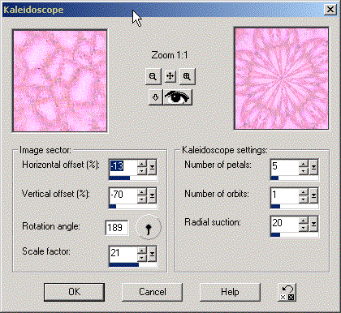Open Scale factor slider dropdown
Screen dimensions: 341x313
coord(152,254)
